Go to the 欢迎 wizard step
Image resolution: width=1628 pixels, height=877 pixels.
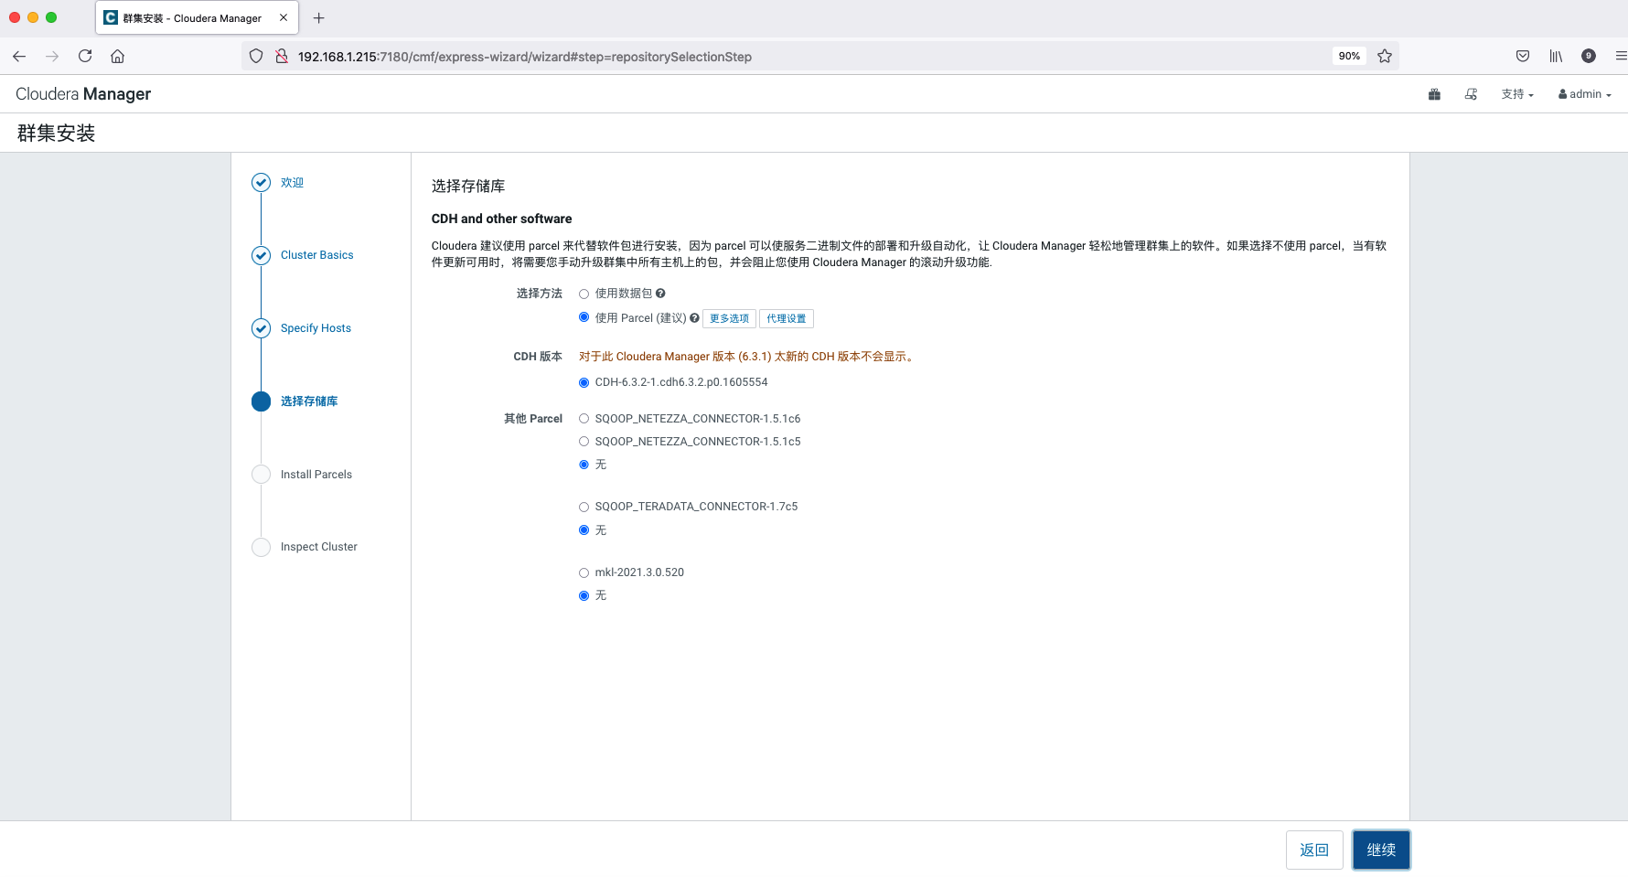pyautogui.click(x=292, y=183)
